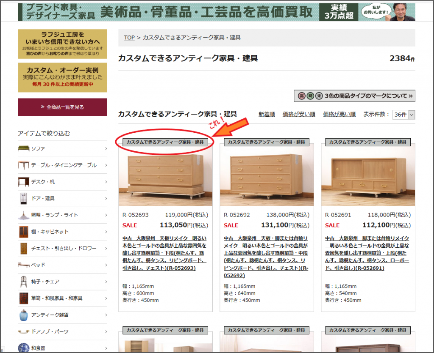The height and width of the screenshot is (353, 434).
Task: Open ラフジュ工房をいまいち信用できない方へ banner
Action: 63,44
